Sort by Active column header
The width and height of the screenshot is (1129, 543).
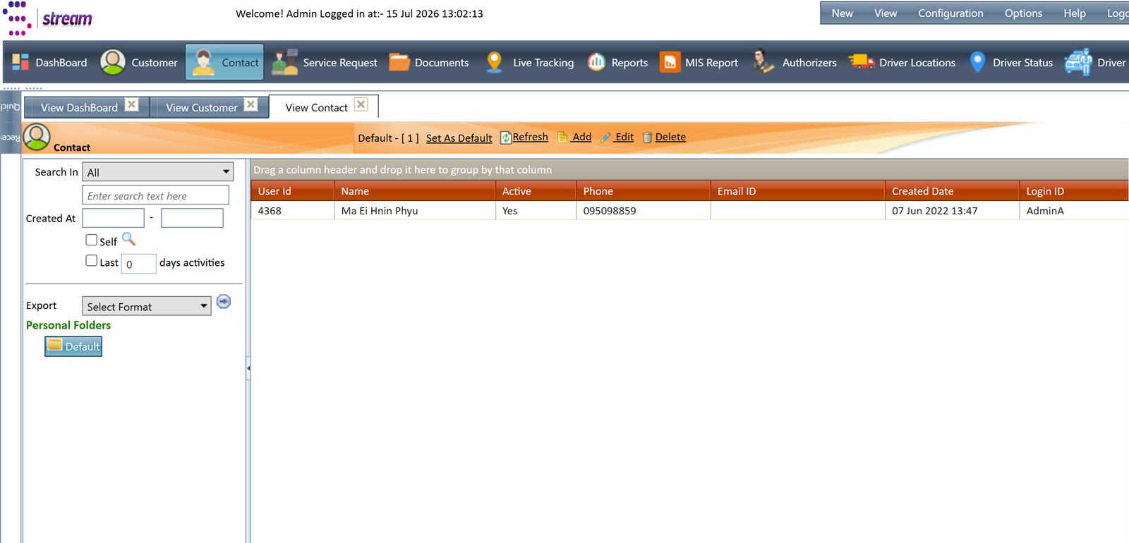(x=536, y=191)
